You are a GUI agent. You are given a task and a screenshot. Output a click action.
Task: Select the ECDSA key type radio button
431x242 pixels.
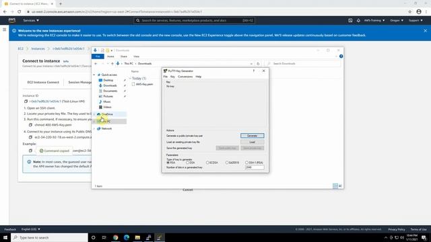[x=207, y=163]
